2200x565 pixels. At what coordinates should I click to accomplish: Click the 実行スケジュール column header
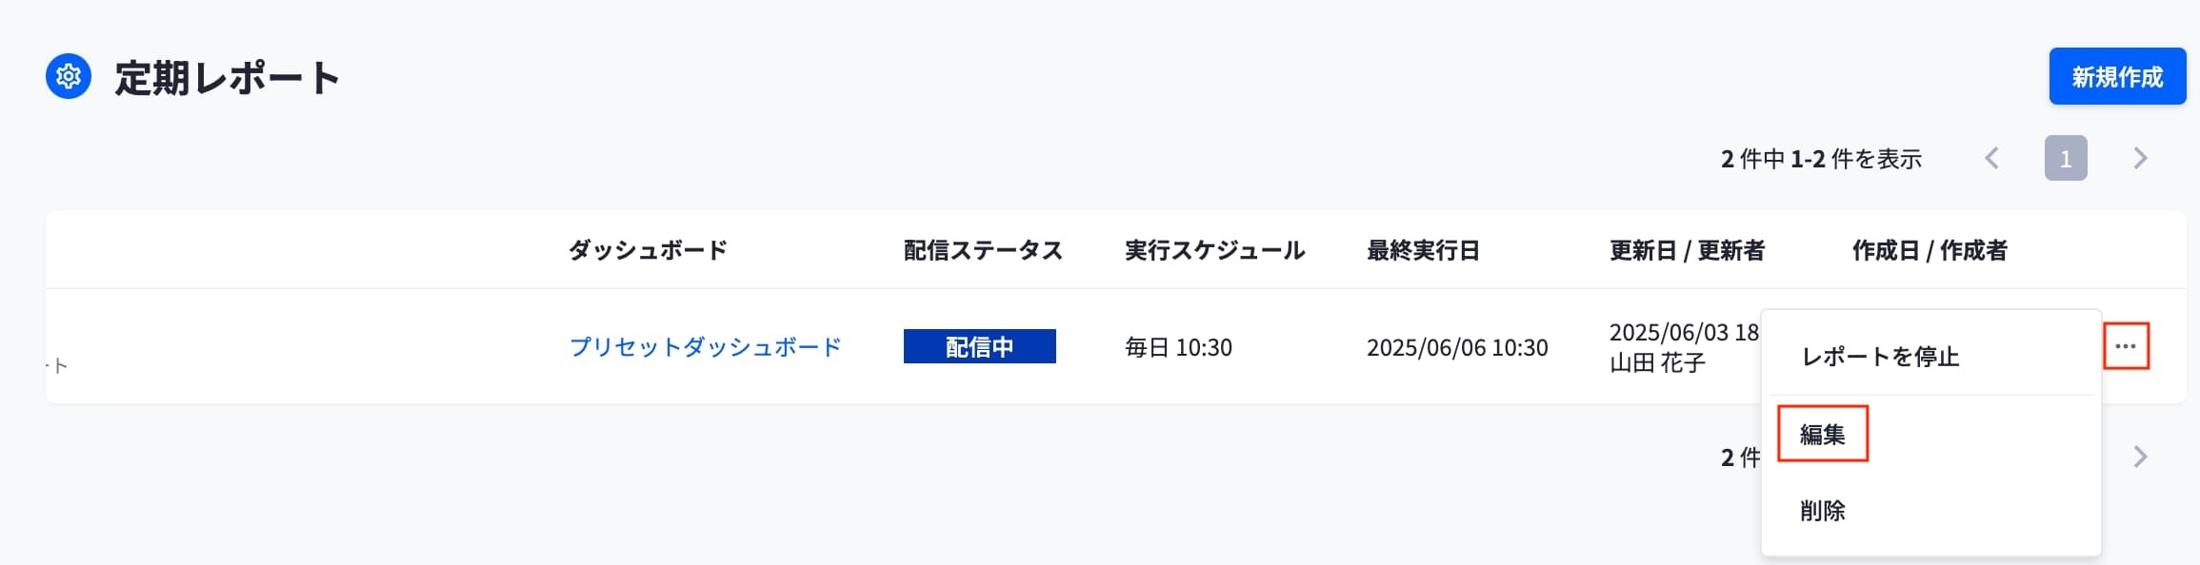coord(1214,250)
